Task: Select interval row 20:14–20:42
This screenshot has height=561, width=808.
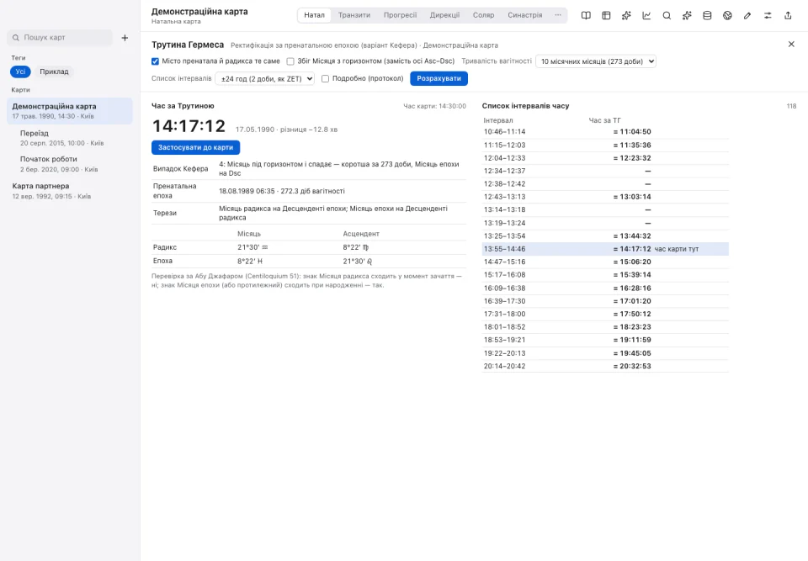Action: click(605, 366)
